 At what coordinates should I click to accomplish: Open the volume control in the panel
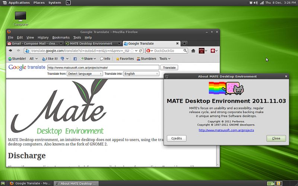pyautogui.click(x=256, y=3)
